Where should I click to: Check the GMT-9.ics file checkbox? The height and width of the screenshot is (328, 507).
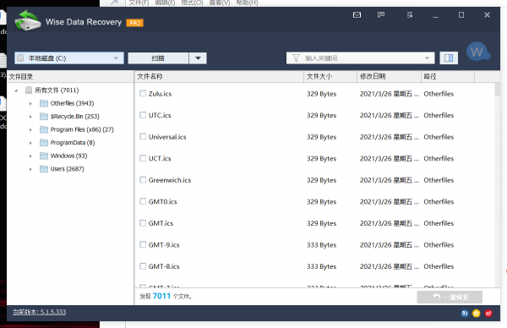pyautogui.click(x=143, y=244)
